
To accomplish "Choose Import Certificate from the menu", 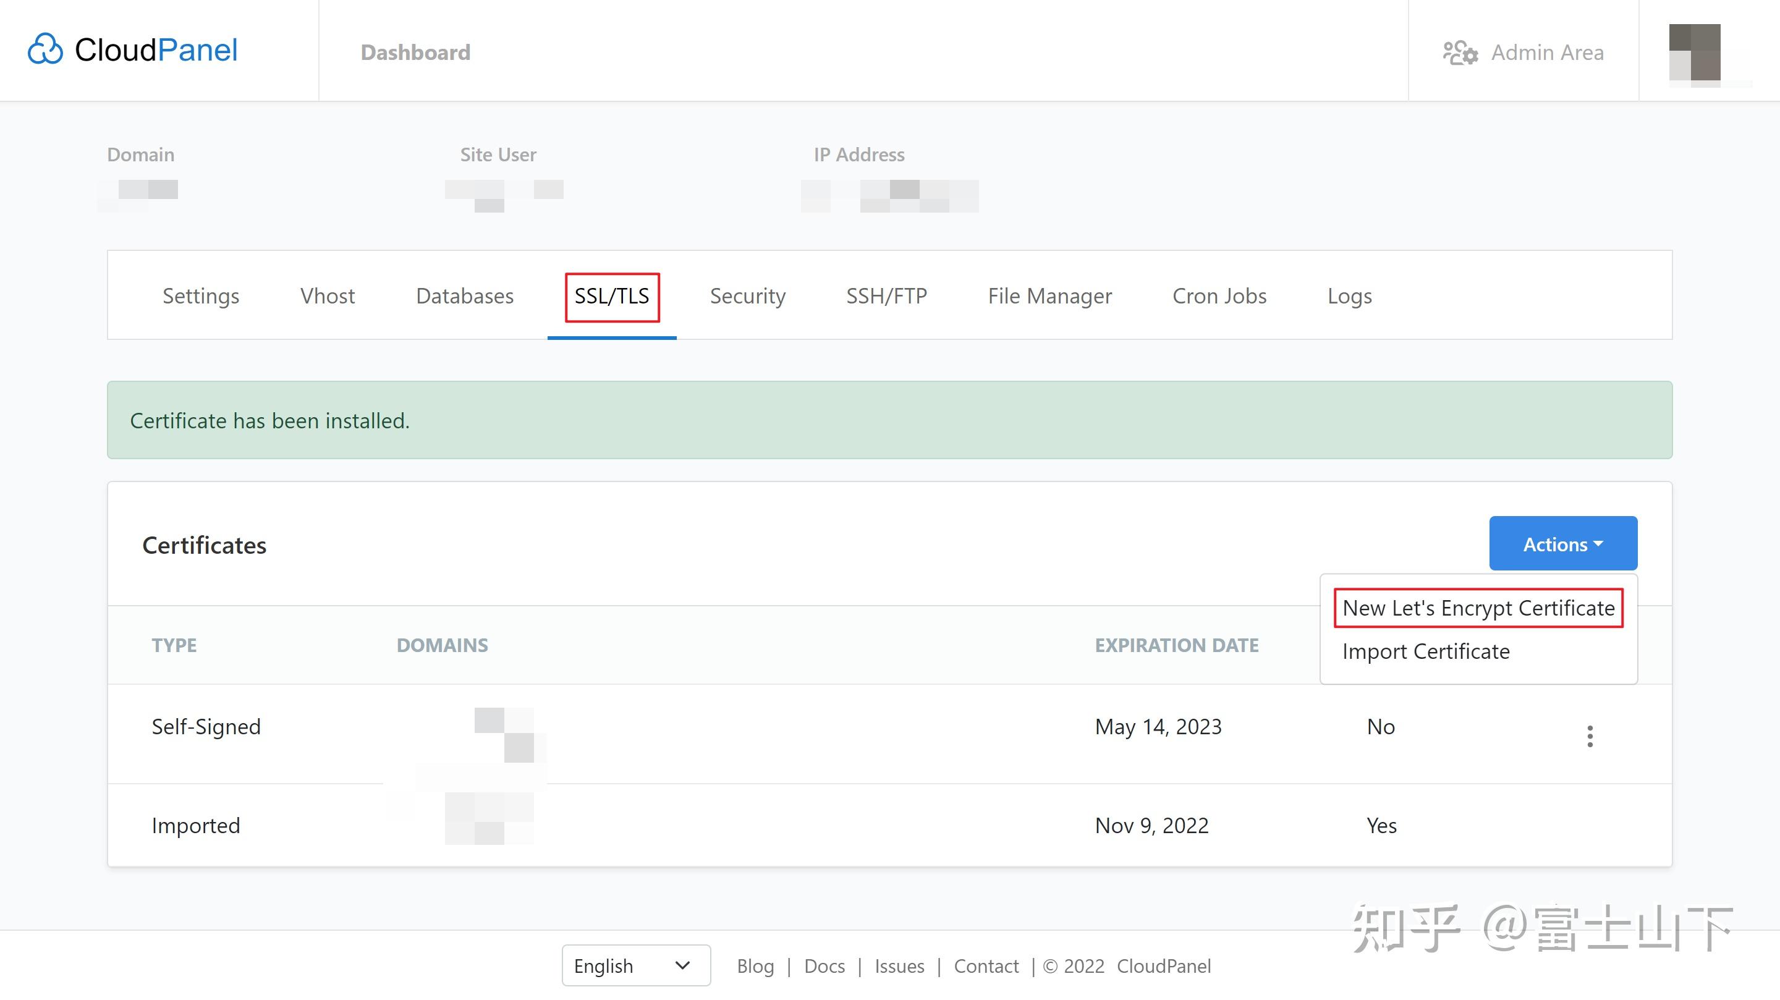I will click(x=1425, y=651).
